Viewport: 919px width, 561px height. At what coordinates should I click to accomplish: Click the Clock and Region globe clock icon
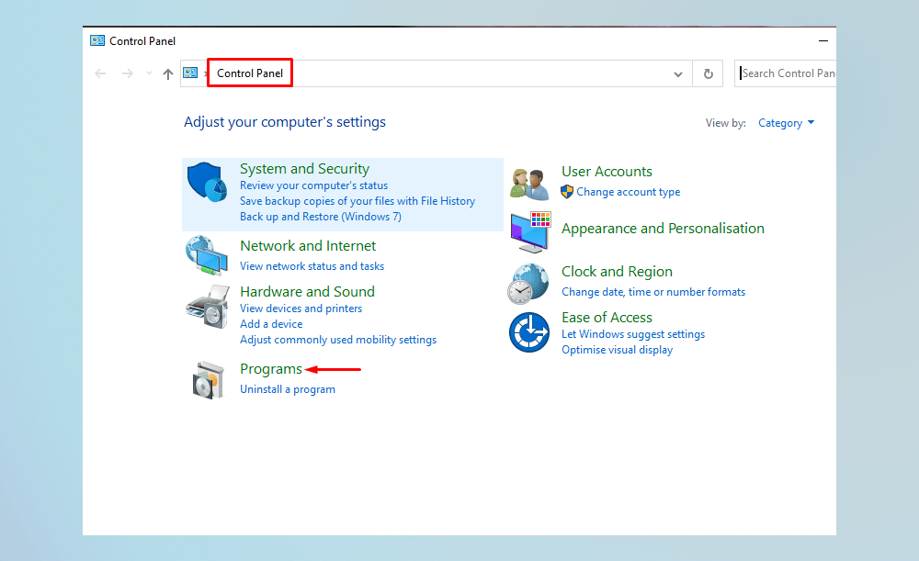click(528, 284)
